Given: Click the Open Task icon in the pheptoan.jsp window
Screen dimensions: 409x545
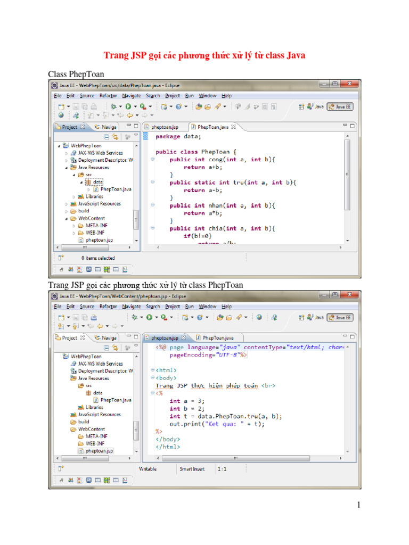Looking at the screenshot, I should [x=229, y=317].
